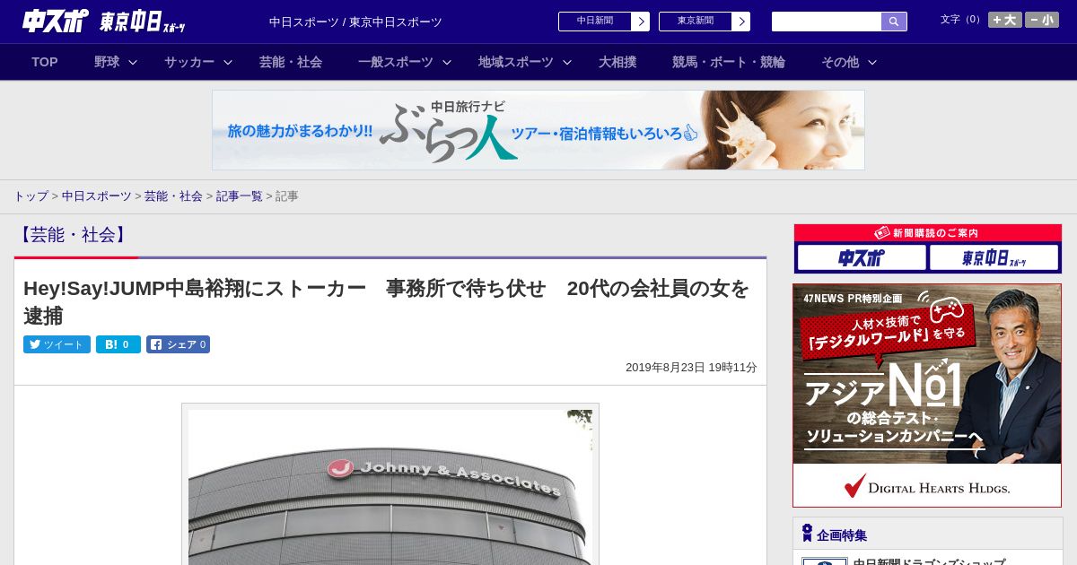
Task: Click the 東京中日スポーツ subscription banner button
Action: pyautogui.click(x=994, y=258)
